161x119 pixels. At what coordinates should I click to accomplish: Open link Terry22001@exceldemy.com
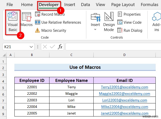[x=125, y=87]
